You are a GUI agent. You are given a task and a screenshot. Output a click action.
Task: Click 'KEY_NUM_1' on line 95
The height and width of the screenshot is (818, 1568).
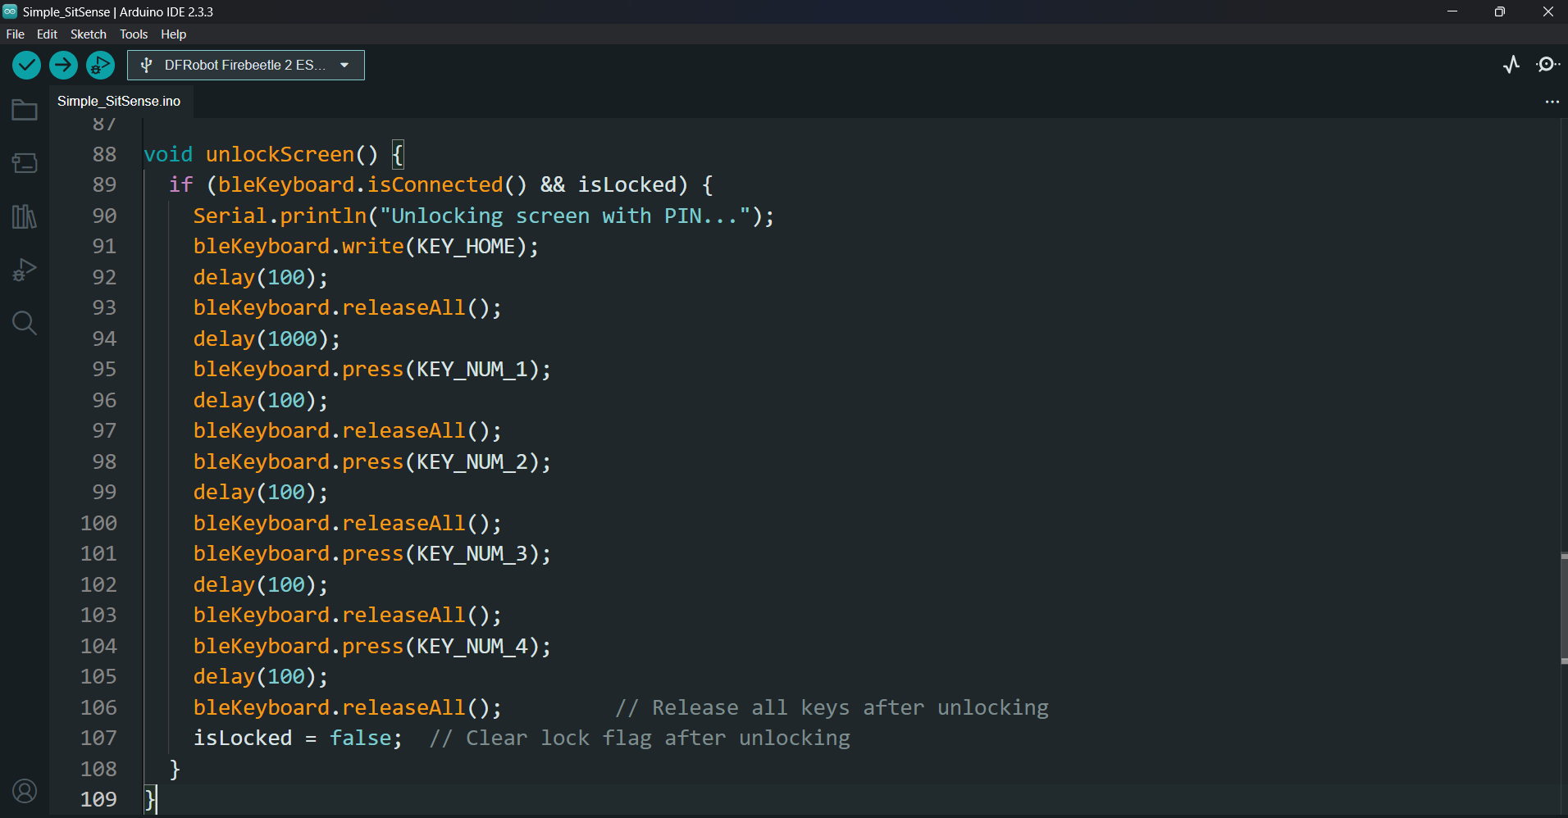click(472, 370)
